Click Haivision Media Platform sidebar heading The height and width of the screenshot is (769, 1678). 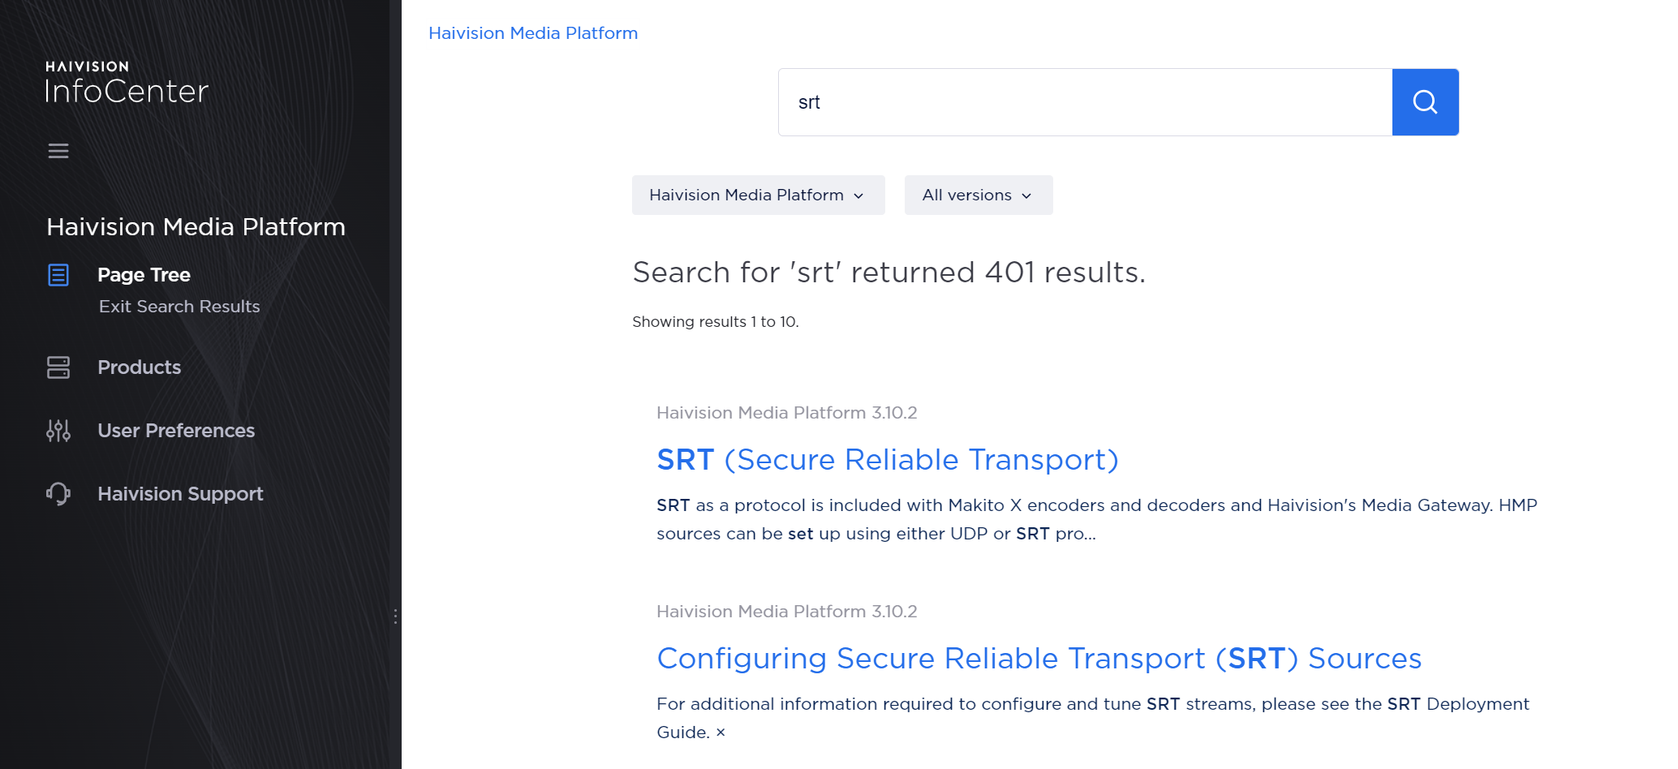pos(195,227)
